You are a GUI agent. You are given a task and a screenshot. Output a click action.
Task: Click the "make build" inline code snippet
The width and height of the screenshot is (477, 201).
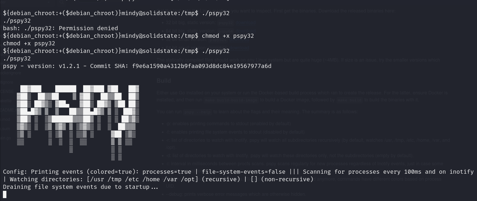pos(349,100)
